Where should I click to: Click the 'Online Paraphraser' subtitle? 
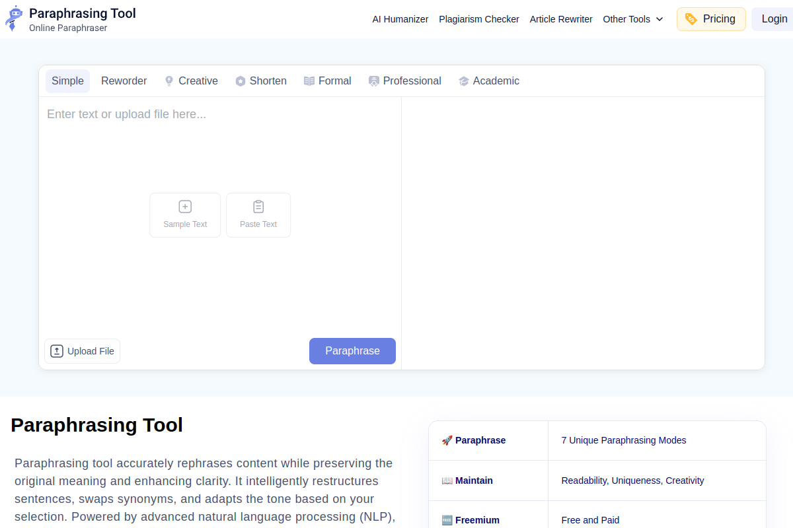[68, 28]
